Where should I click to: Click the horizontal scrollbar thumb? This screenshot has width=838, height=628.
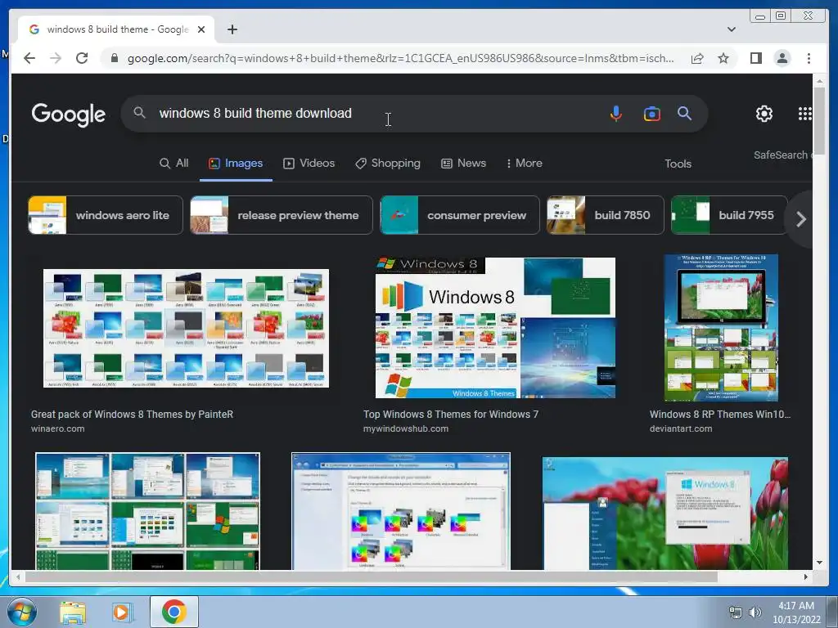372,576
